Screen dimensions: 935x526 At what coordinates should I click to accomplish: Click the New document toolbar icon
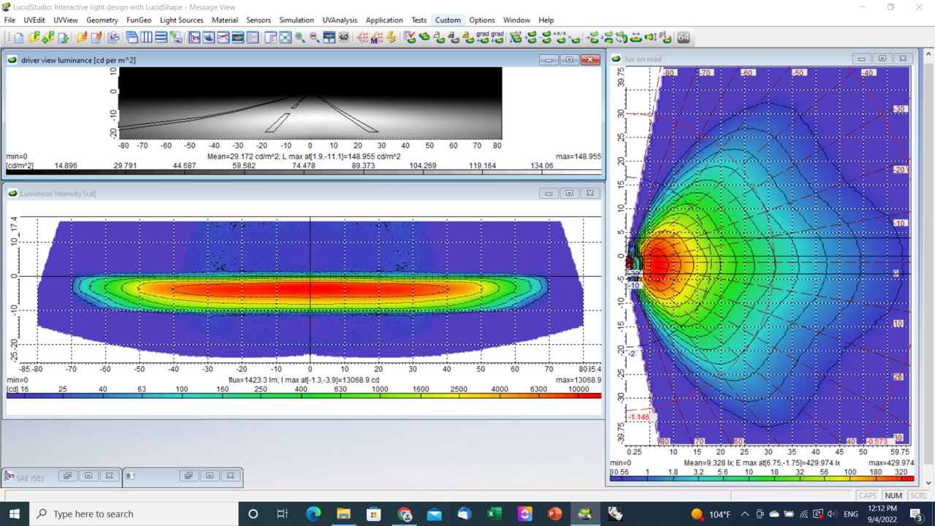pyautogui.click(x=19, y=37)
